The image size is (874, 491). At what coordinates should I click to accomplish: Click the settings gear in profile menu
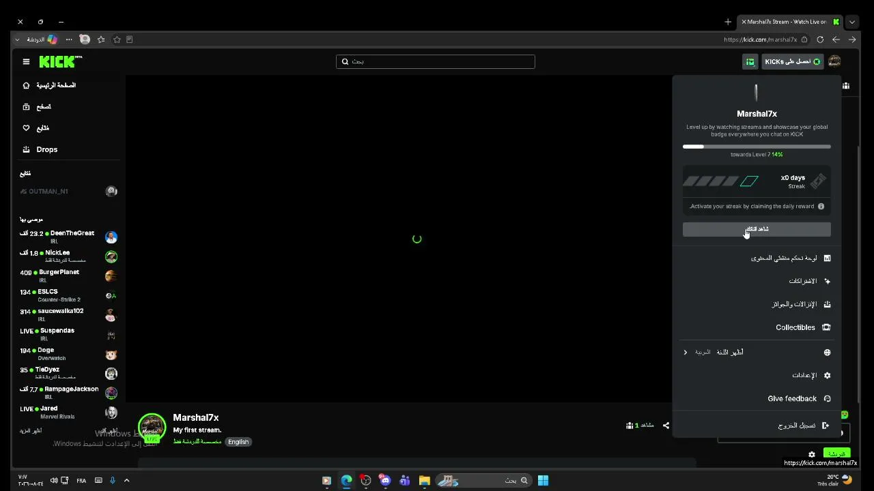click(x=827, y=375)
